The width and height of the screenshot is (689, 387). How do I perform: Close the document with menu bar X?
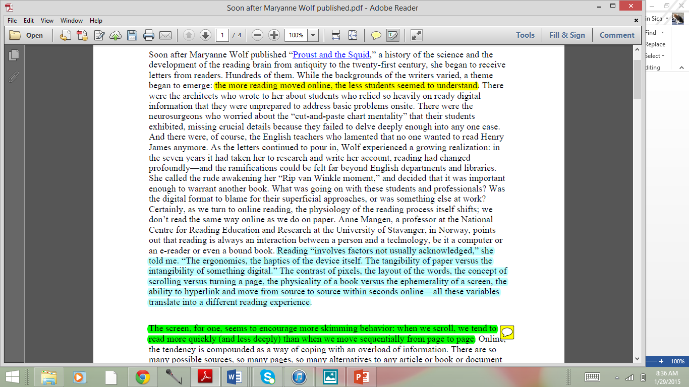(x=637, y=21)
